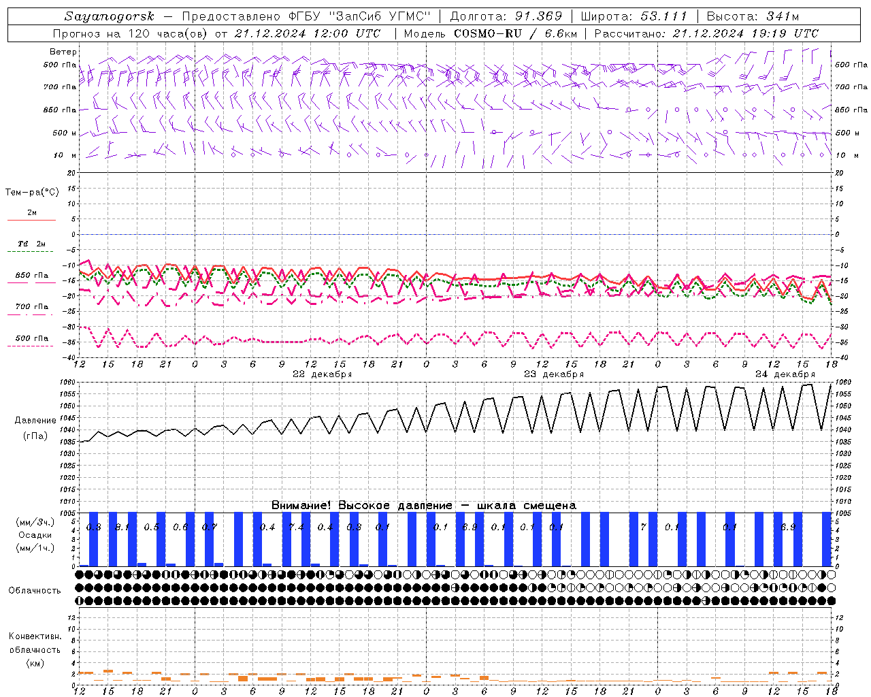This screenshot has width=871, height=697.
Task: Click the left '500 м' wind level label
Action: pyautogui.click(x=65, y=133)
